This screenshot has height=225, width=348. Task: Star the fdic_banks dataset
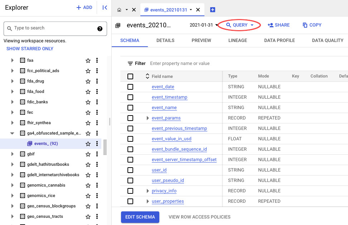[x=88, y=102]
